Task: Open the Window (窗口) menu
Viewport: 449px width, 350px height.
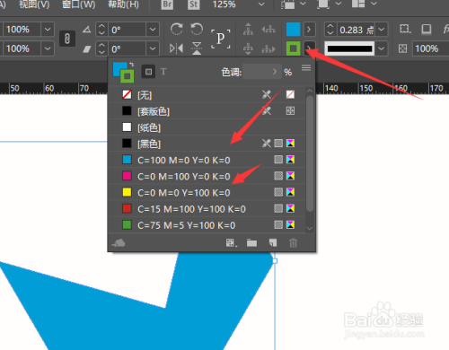Action: pos(78,4)
